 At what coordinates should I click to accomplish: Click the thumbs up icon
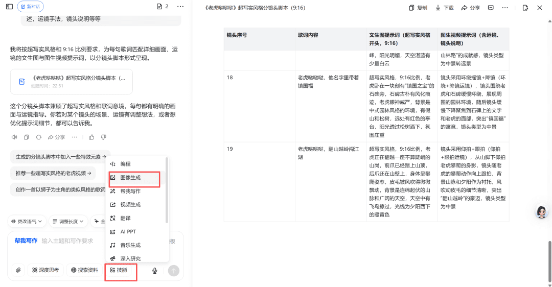tap(91, 137)
